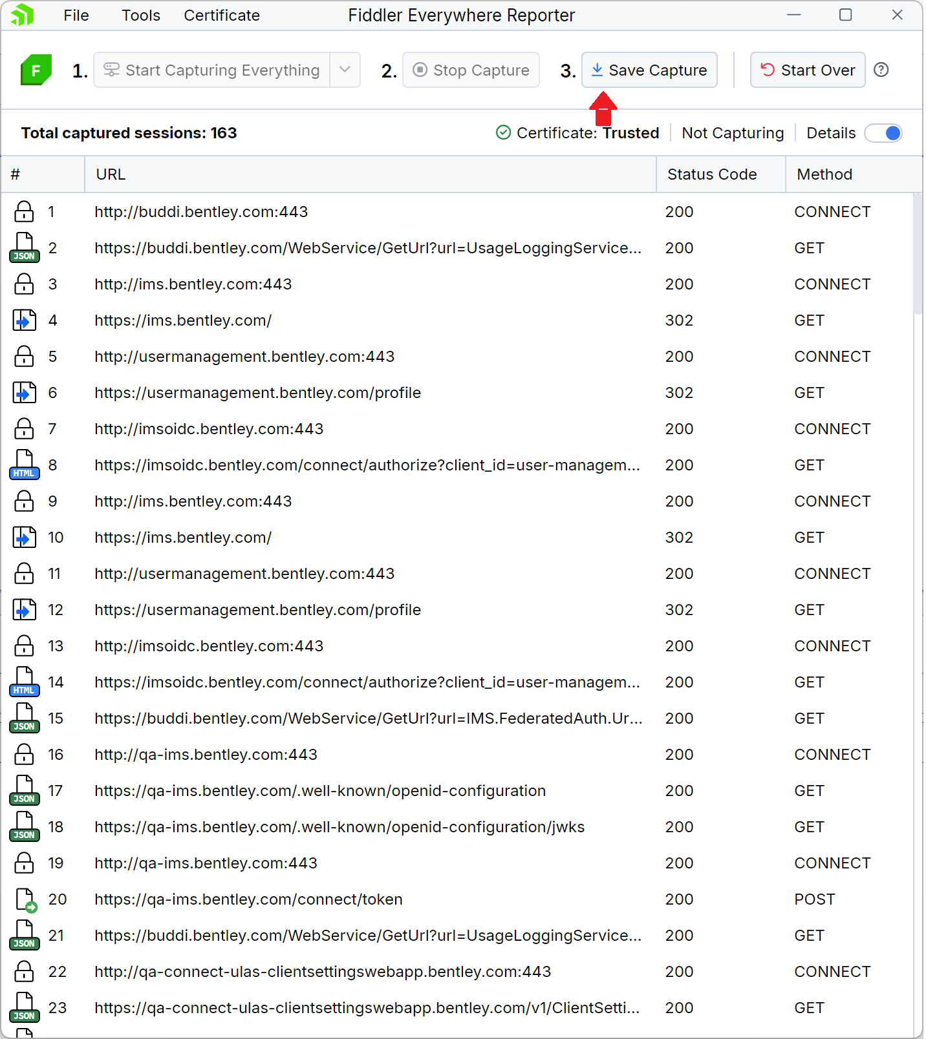
Task: Click the JSON file icon on row 18
Action: [25, 826]
